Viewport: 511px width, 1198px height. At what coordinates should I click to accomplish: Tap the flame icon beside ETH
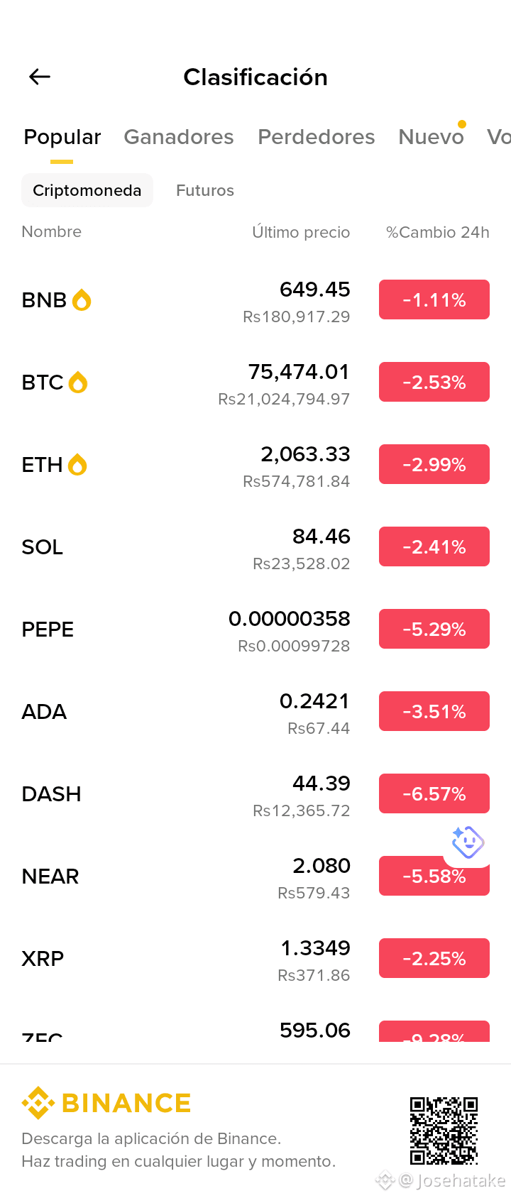click(x=77, y=465)
